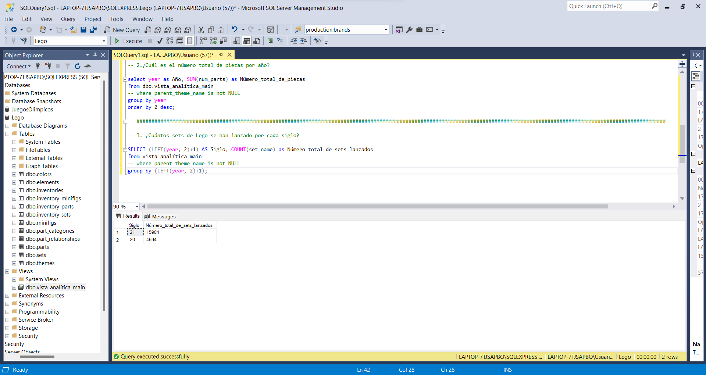Click the Save icon in the toolbar
706x375 pixels.
pos(83,30)
